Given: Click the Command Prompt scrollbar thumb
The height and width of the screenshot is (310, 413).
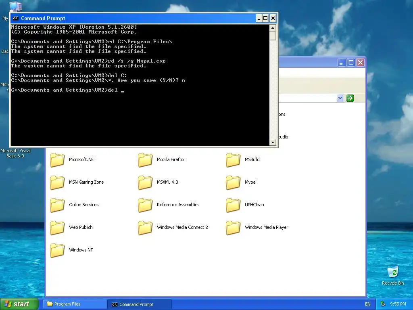Looking at the screenshot, I should pyautogui.click(x=273, y=36).
